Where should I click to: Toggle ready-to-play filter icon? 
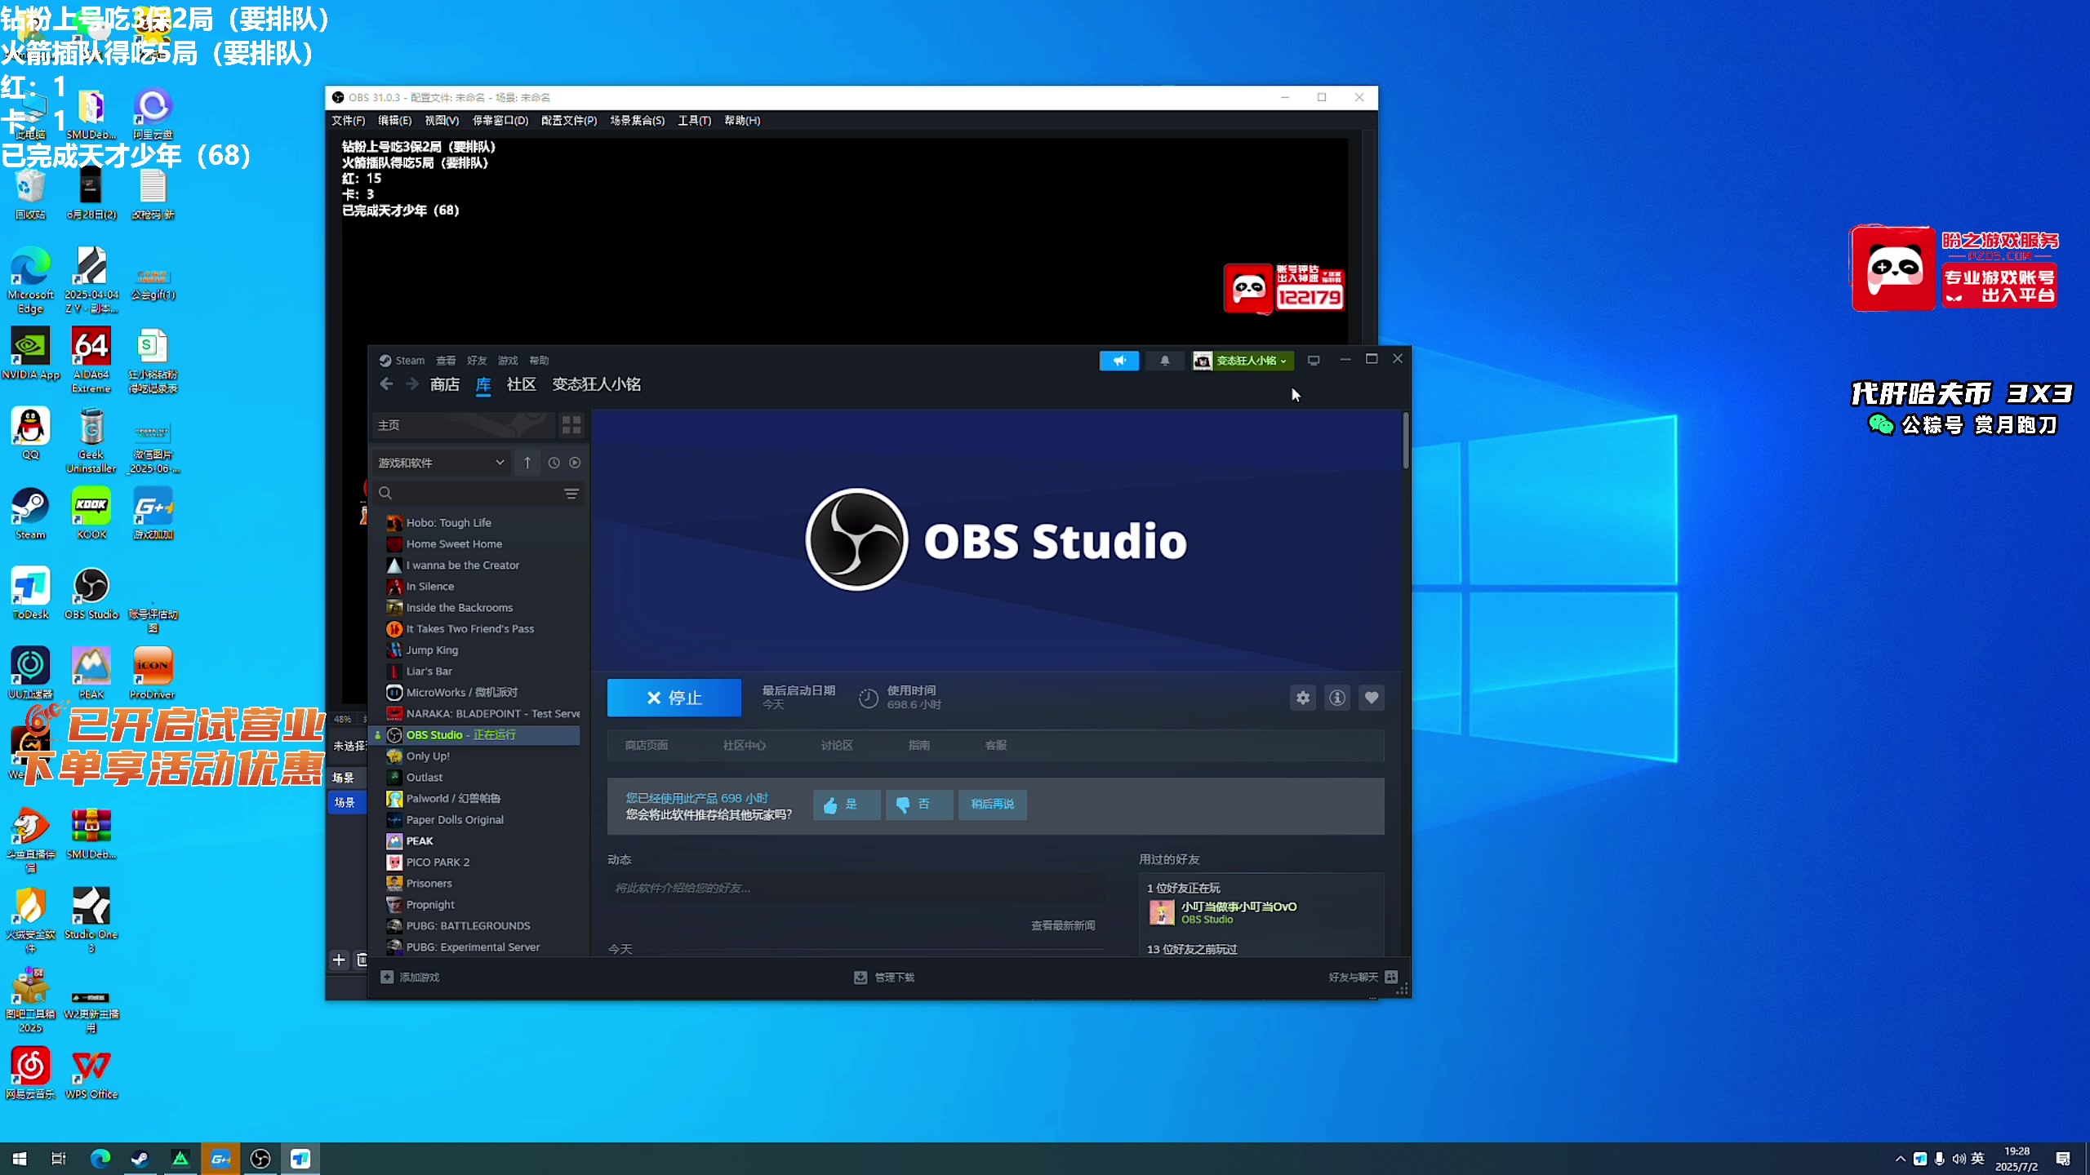(575, 463)
